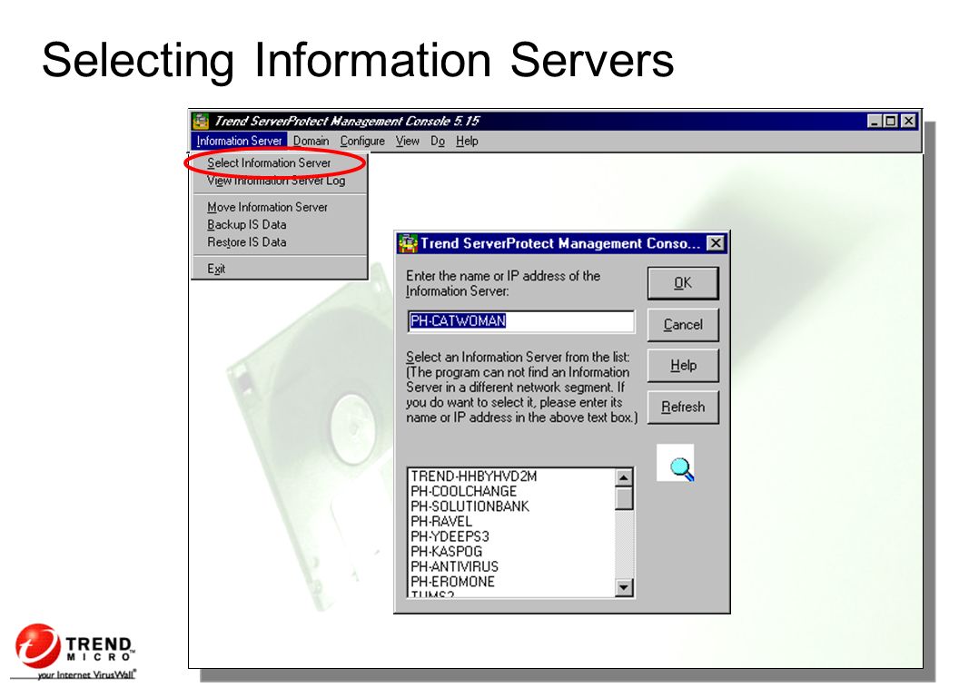The height and width of the screenshot is (697, 959).
Task: Close the Select Information Server dialog
Action: 715,243
